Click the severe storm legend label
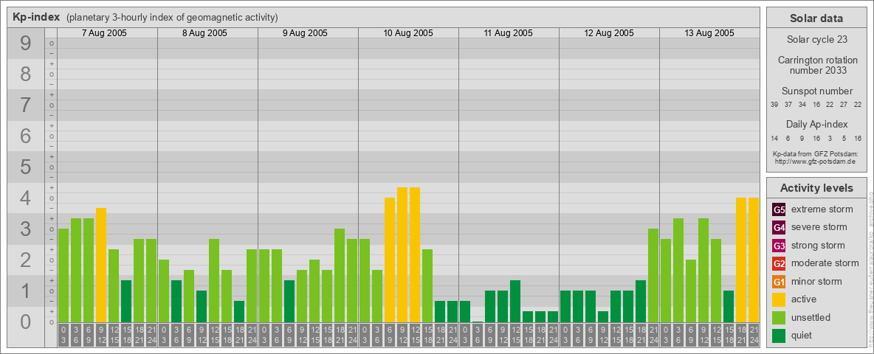The image size is (874, 354). click(819, 227)
